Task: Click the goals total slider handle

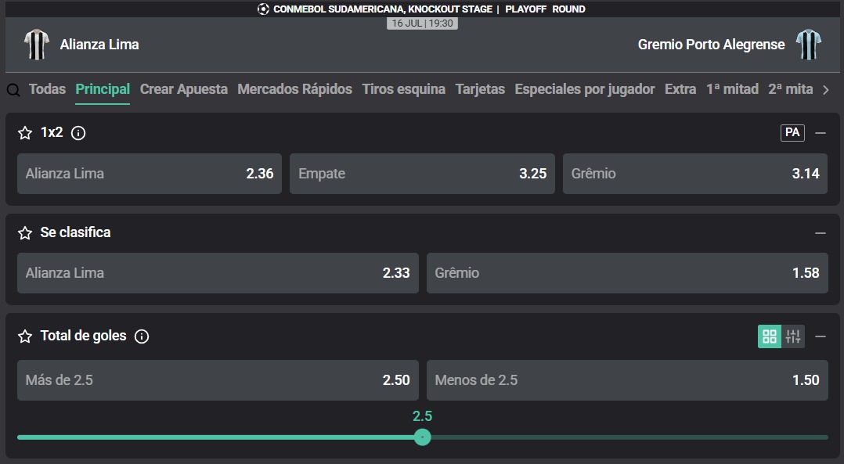Action: [423, 437]
